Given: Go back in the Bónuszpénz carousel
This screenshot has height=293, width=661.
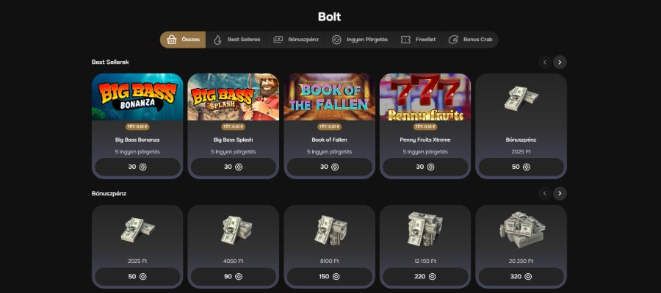Looking at the screenshot, I should click(545, 194).
